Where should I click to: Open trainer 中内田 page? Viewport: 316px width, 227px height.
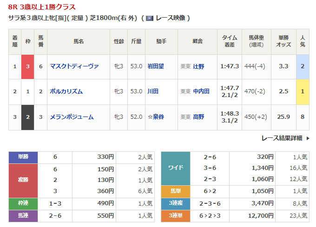click(x=201, y=91)
